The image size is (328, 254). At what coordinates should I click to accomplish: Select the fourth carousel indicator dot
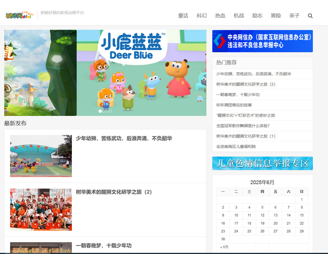click(x=110, y=111)
